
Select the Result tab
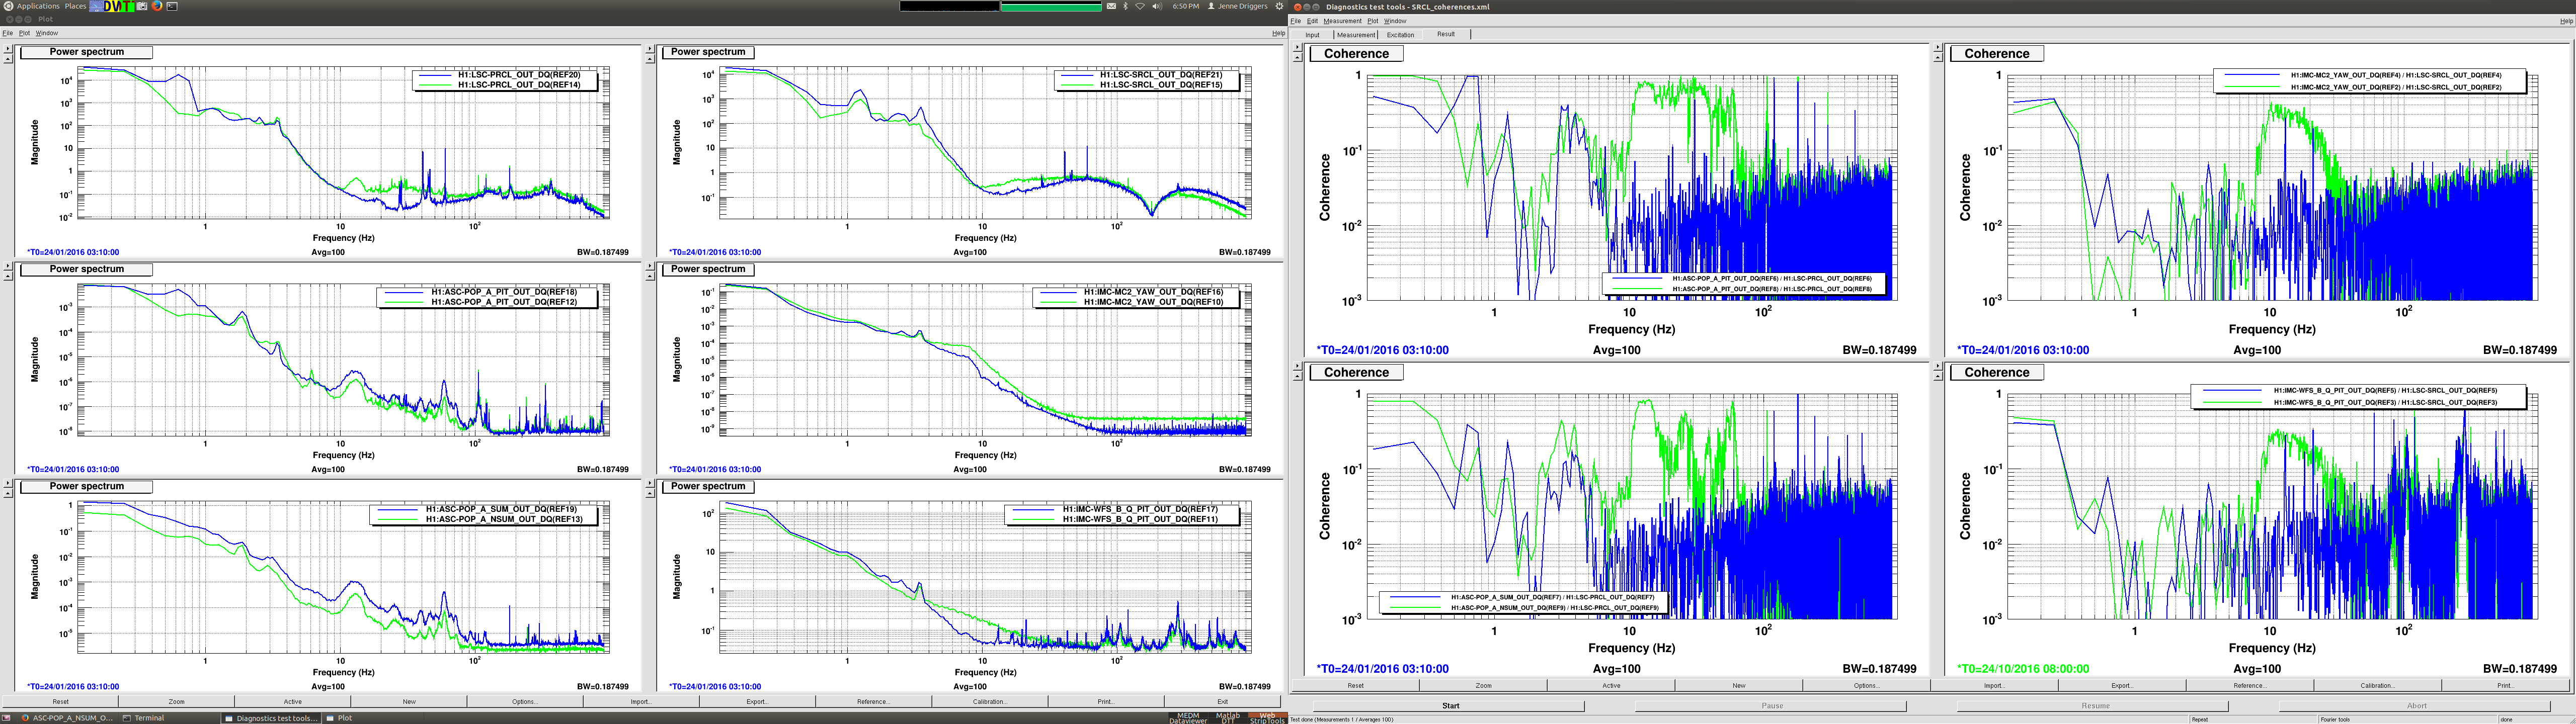click(1446, 34)
